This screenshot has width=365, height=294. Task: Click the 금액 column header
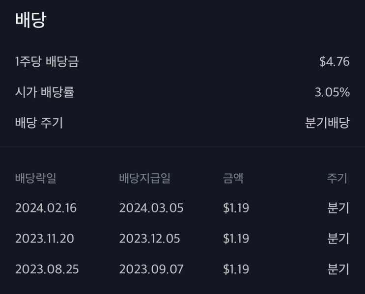pyautogui.click(x=233, y=178)
